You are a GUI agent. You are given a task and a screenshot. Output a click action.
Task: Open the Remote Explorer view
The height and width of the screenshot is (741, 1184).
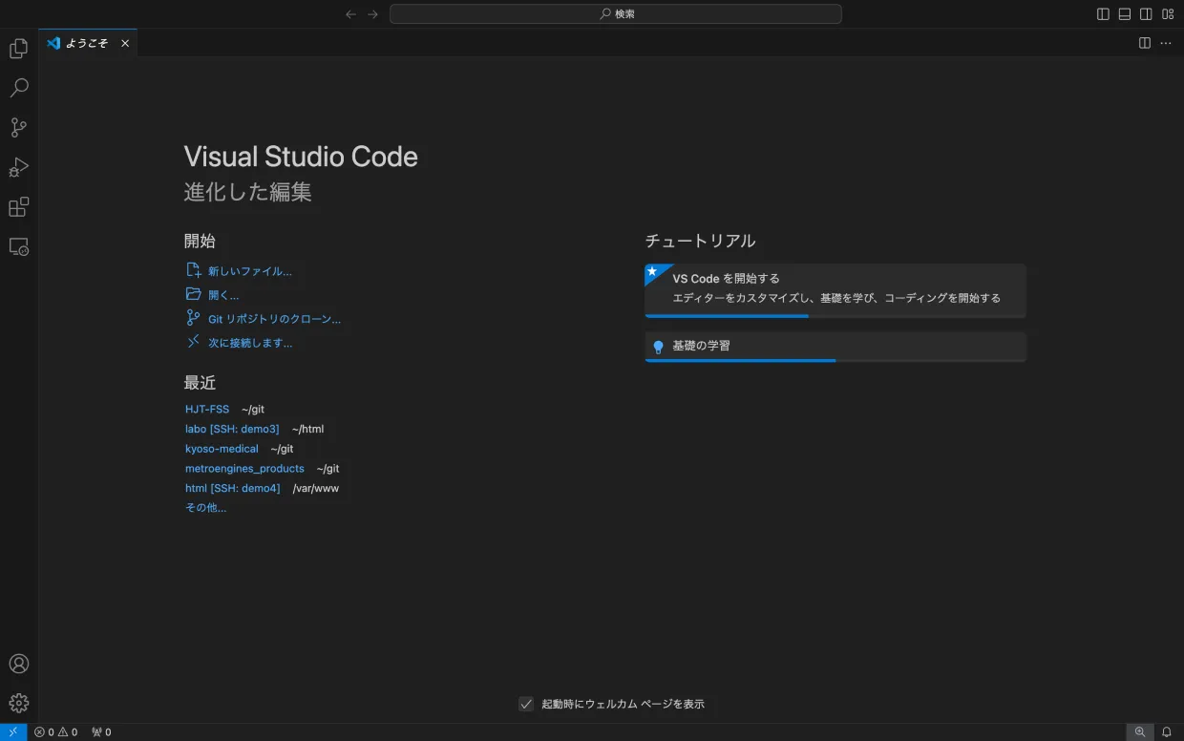[x=19, y=246]
